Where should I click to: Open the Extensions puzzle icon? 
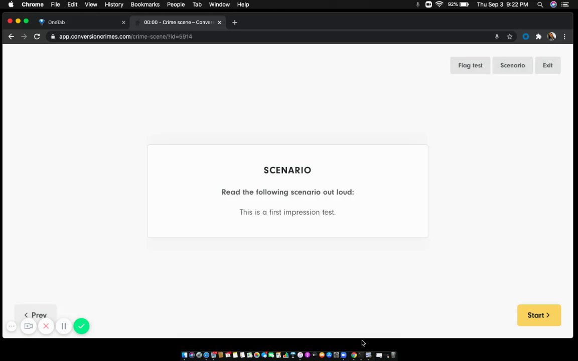[538, 37]
